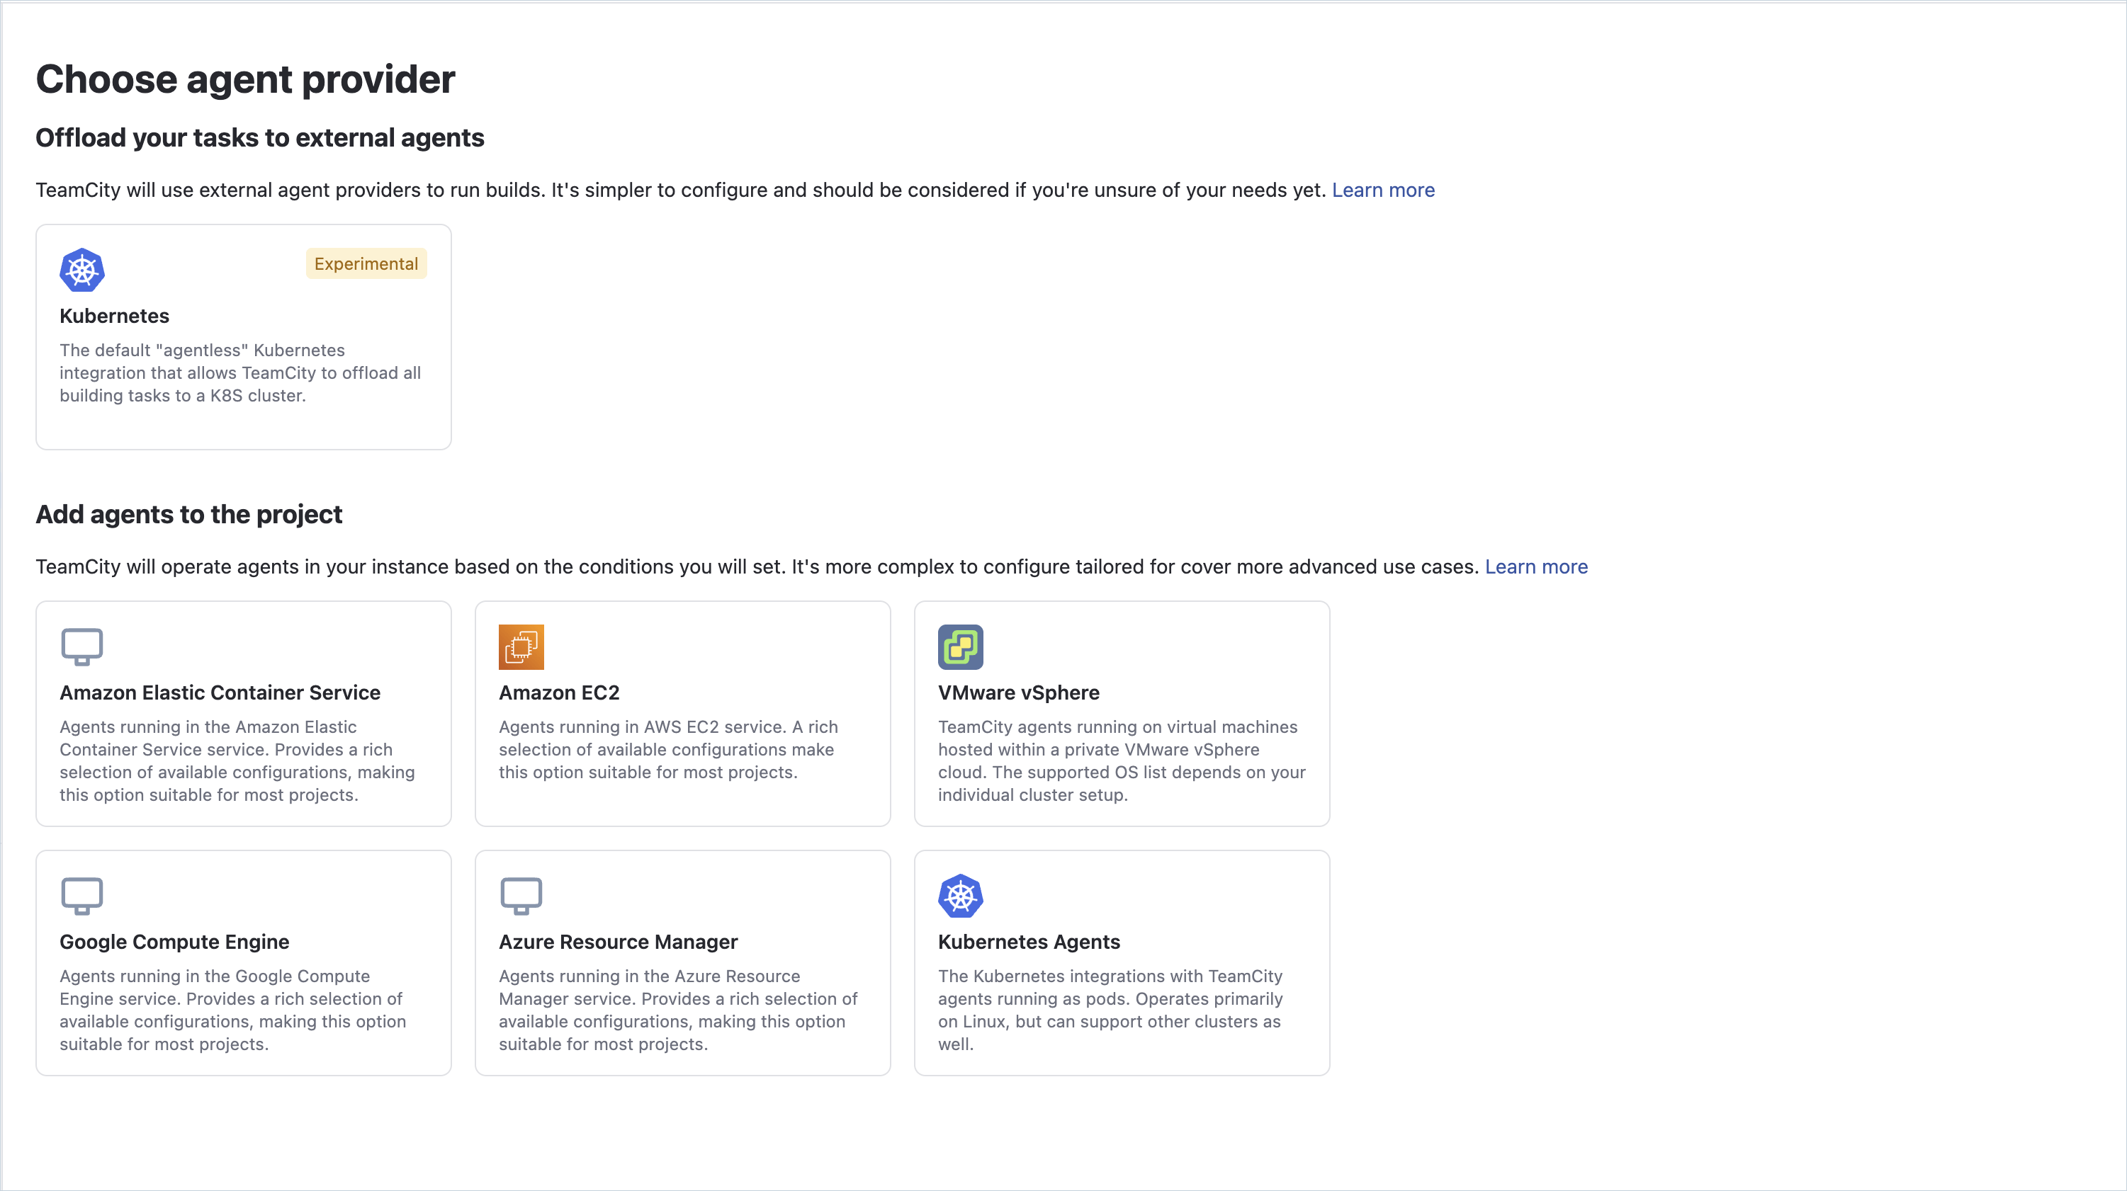The width and height of the screenshot is (2127, 1191).
Task: Click the VMware vSphere green icon
Action: pyautogui.click(x=960, y=647)
